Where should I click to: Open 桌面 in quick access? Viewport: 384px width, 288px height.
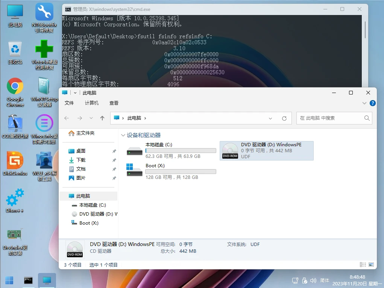coord(81,151)
